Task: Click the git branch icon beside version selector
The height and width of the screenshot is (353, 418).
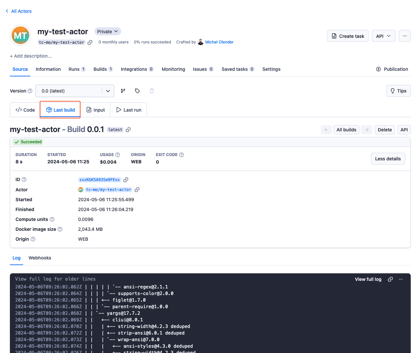Action: tap(123, 91)
